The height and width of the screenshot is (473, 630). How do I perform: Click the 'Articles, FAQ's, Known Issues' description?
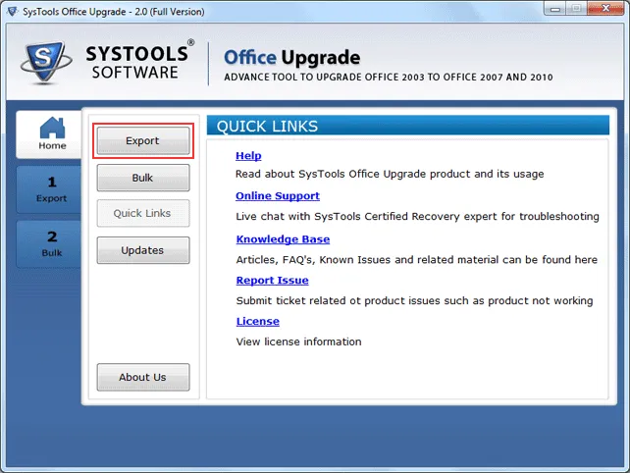417,260
